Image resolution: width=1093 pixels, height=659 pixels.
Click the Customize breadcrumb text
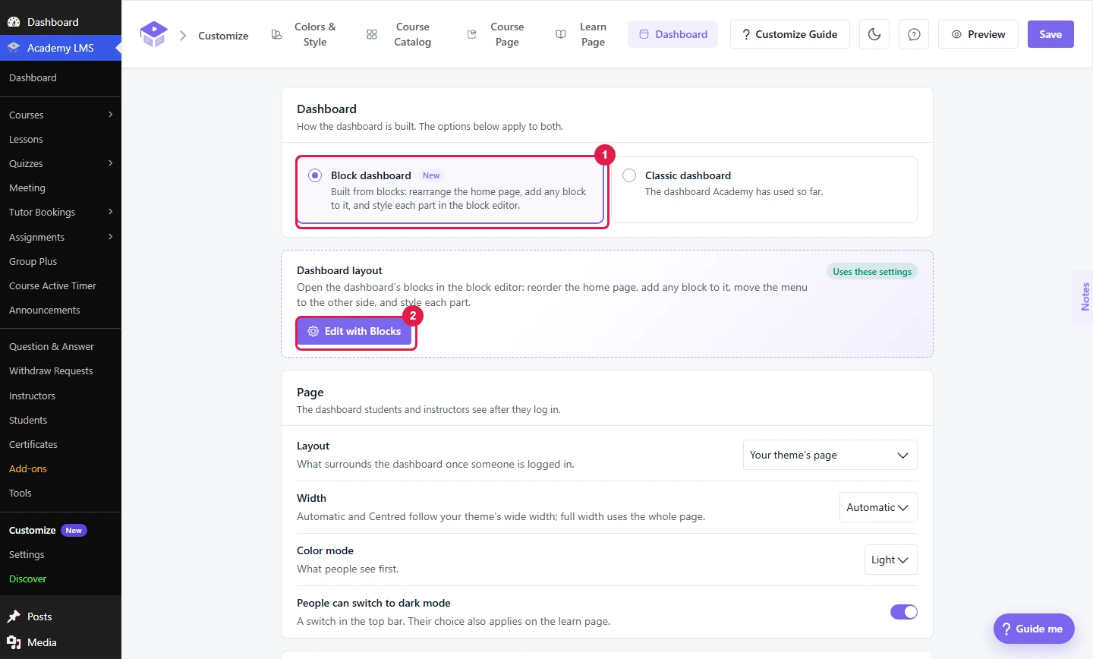223,36
